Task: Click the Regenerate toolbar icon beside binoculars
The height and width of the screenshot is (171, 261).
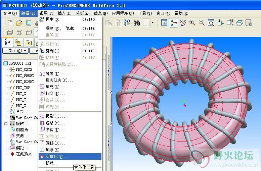Action: [127, 23]
